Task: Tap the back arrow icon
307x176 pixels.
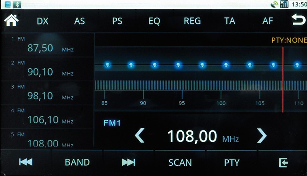Action: [x=299, y=20]
